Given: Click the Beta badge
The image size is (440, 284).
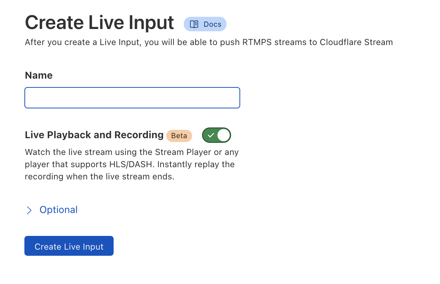Looking at the screenshot, I should point(179,136).
